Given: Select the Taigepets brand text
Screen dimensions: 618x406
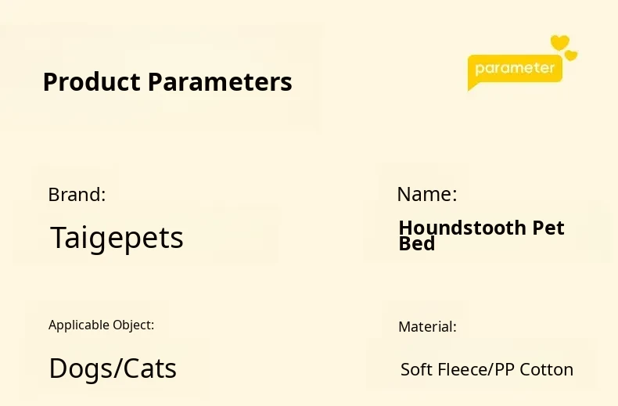Looking at the screenshot, I should point(117,238).
